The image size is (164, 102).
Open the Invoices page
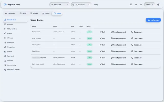(15, 61)
